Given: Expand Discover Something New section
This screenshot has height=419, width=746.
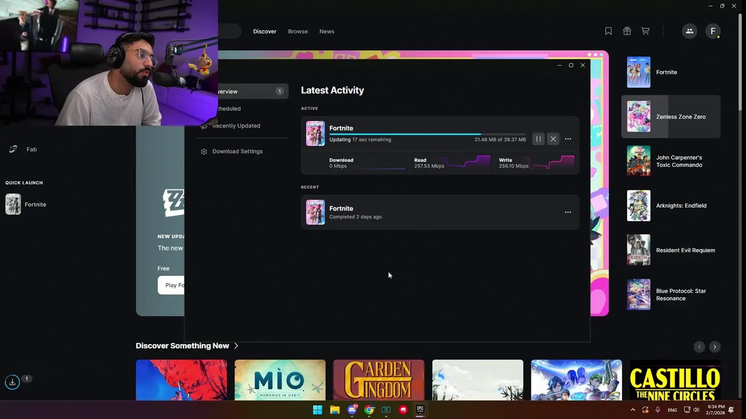Looking at the screenshot, I should click(x=187, y=346).
